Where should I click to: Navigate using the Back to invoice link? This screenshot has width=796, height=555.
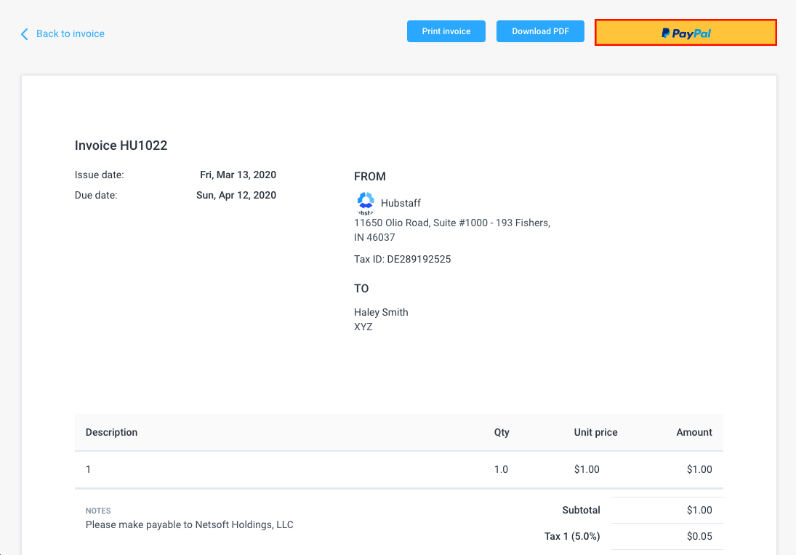click(69, 33)
